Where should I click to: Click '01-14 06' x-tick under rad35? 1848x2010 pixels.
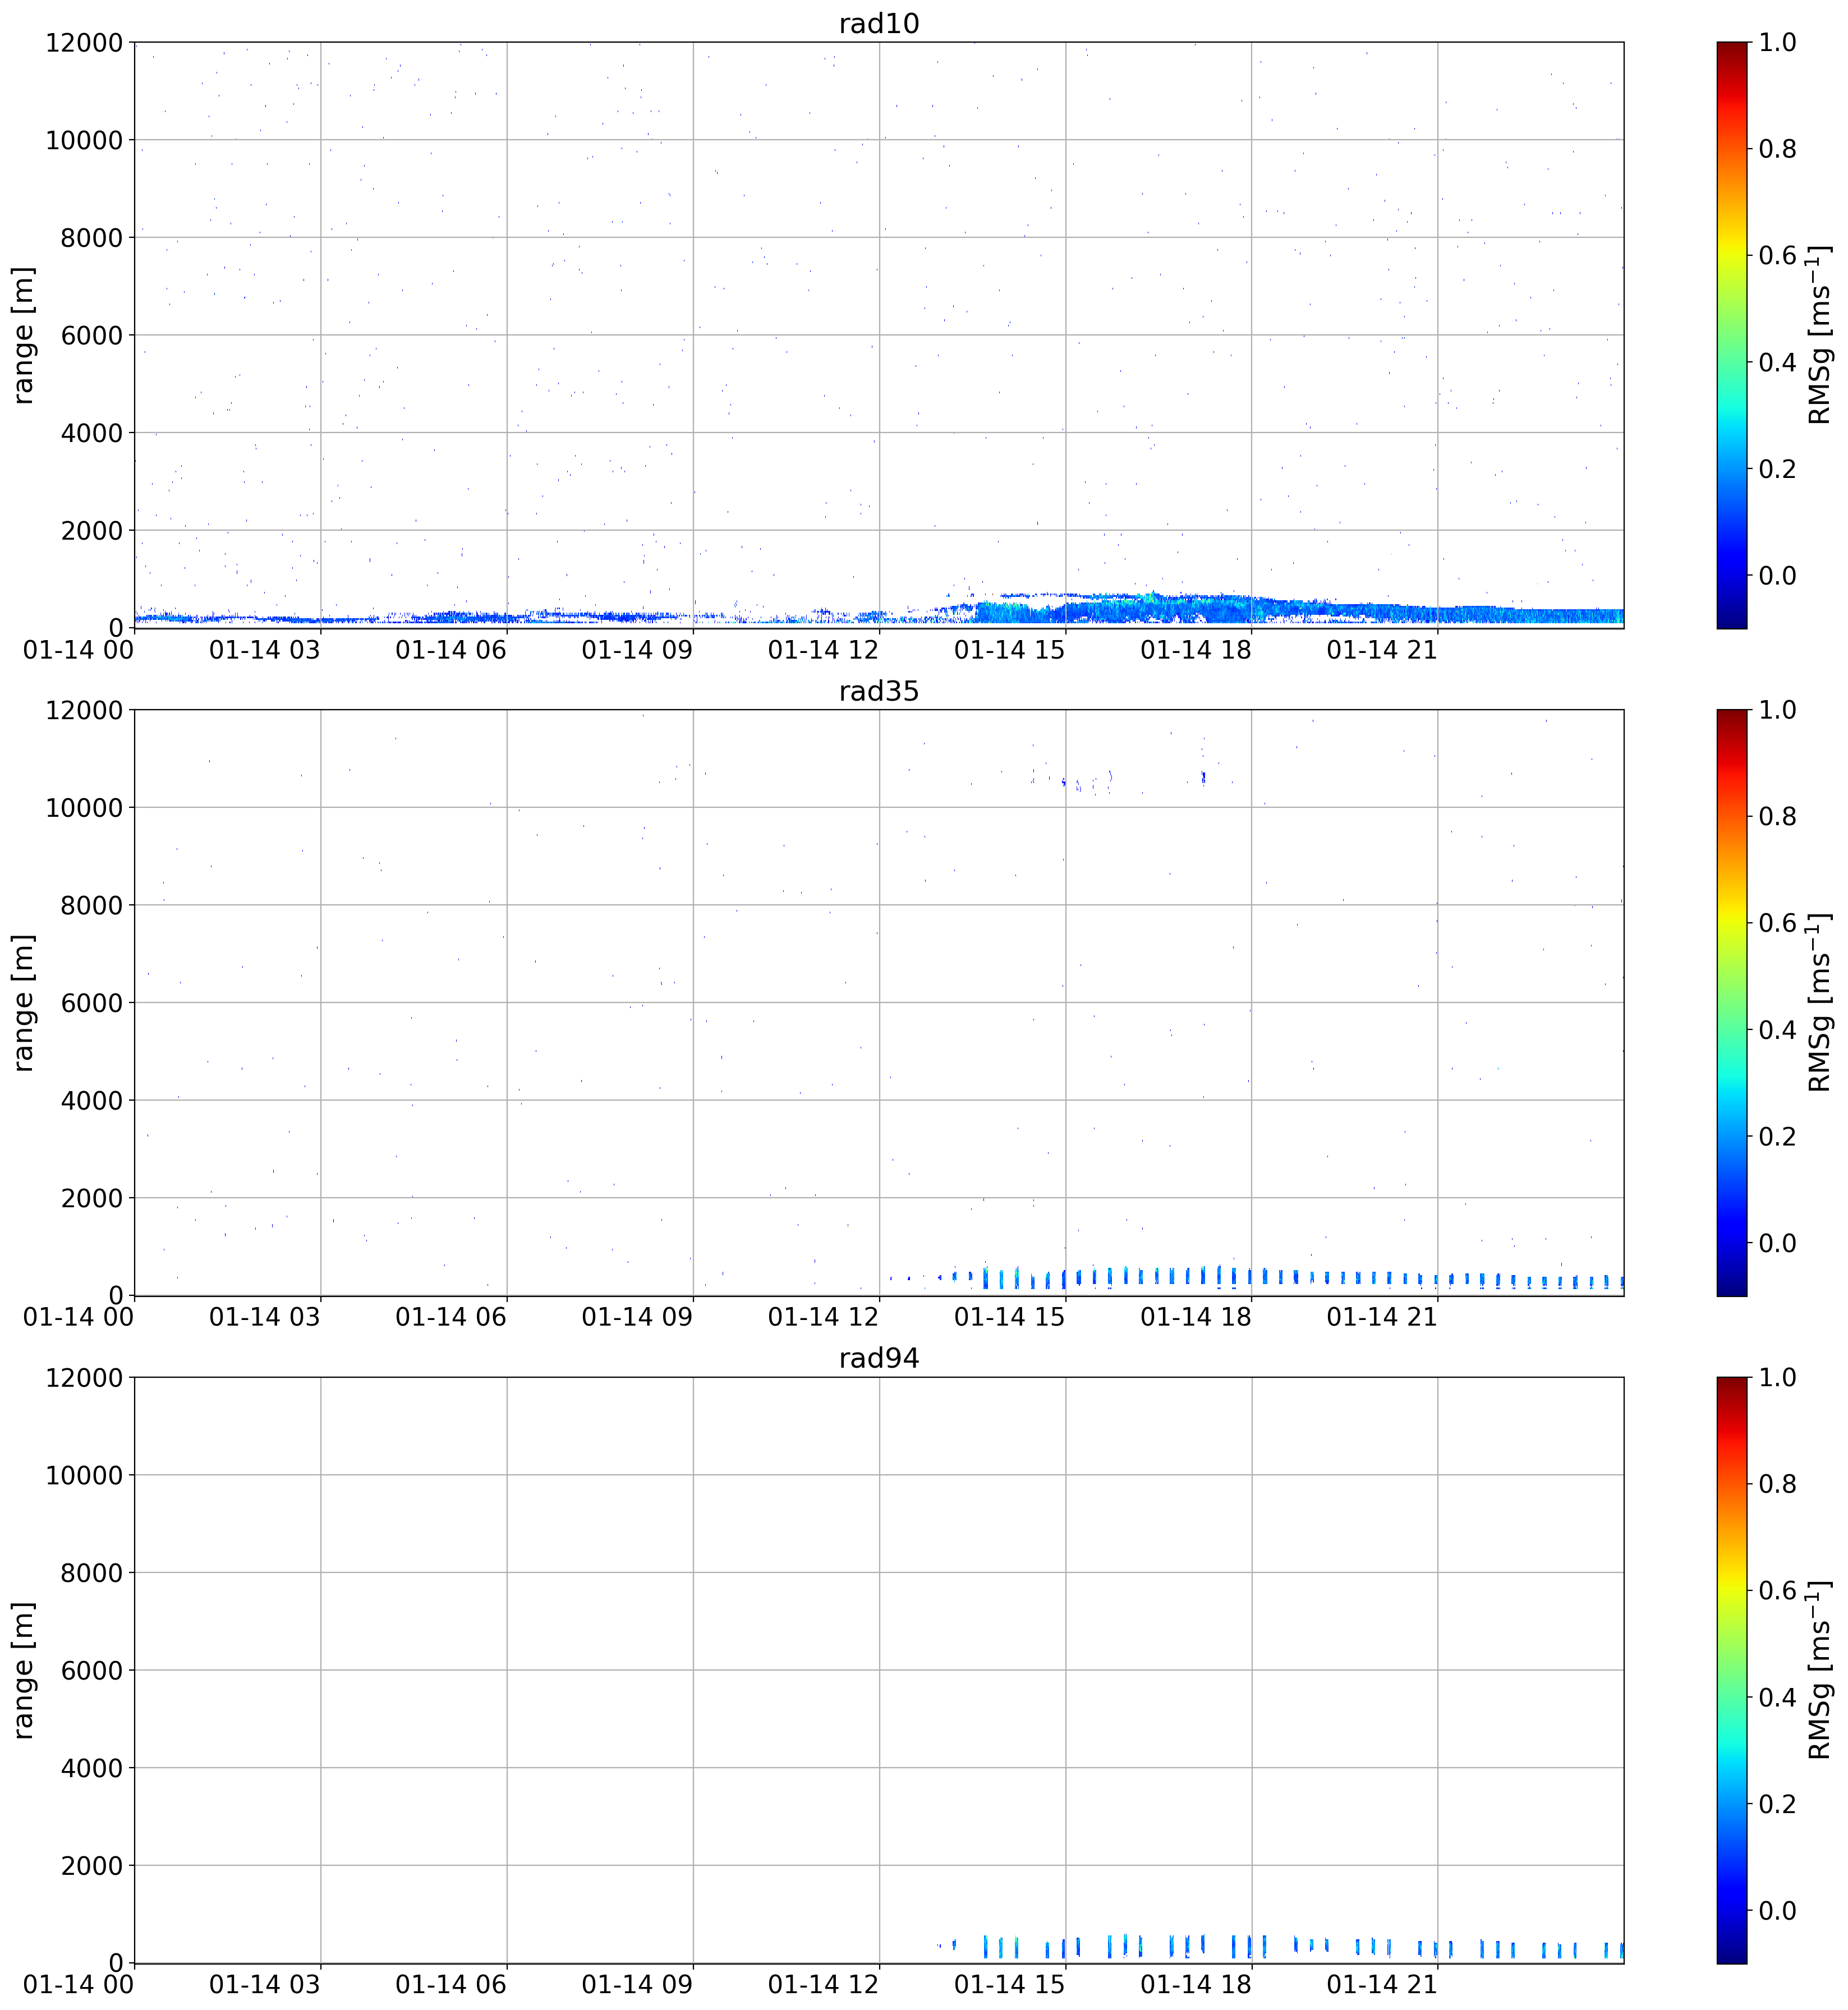point(451,1317)
